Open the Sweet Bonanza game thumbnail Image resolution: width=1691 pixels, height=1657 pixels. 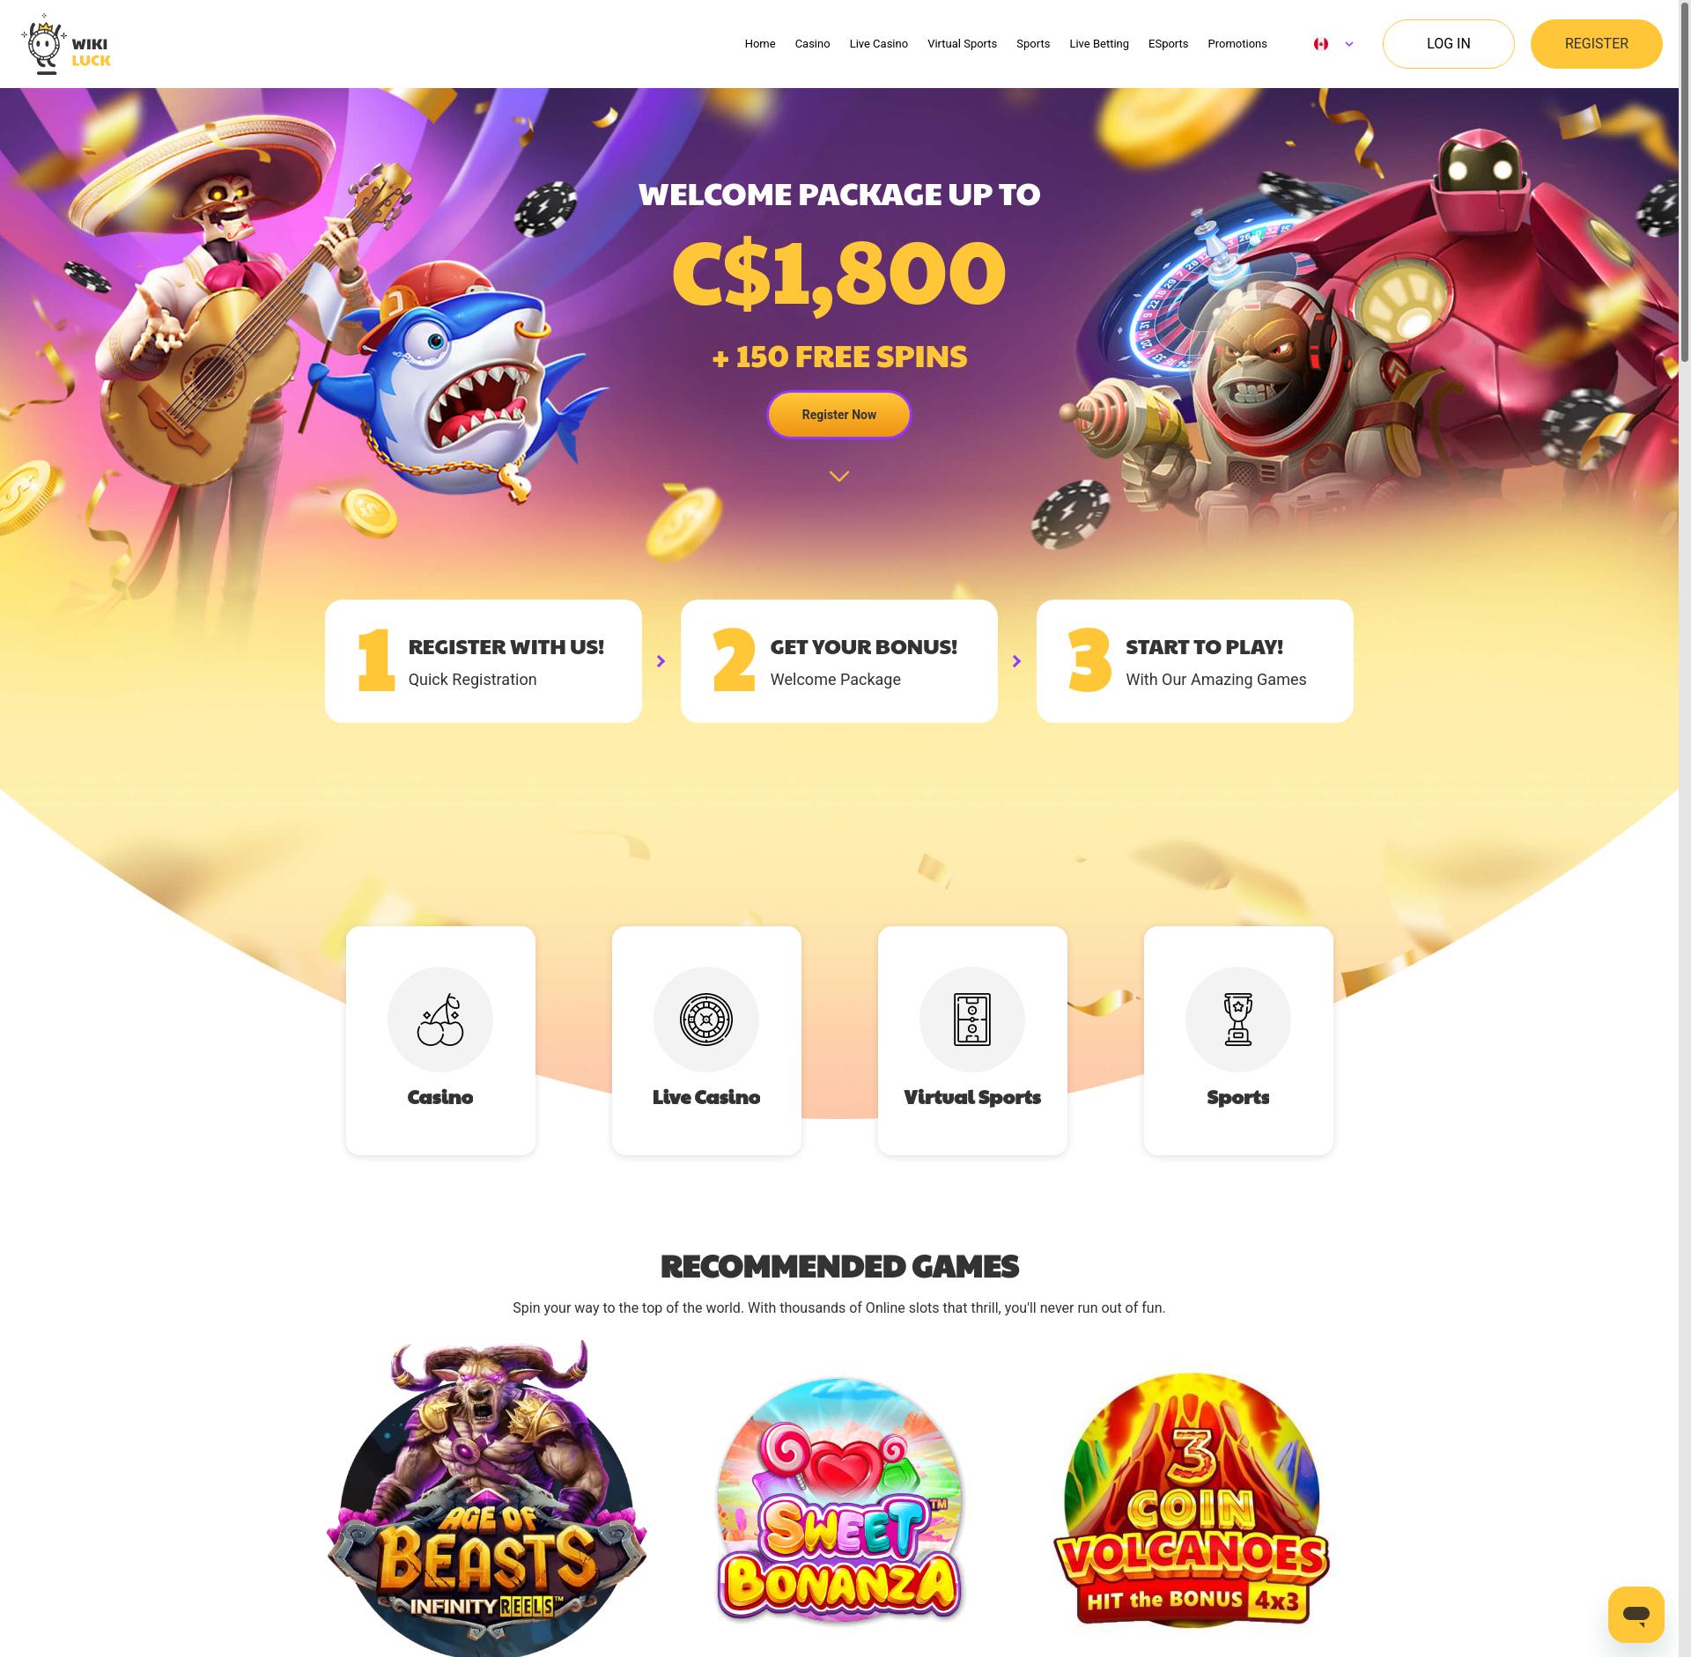[839, 1502]
